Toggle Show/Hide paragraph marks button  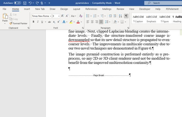pyautogui.click(x=126, y=16)
